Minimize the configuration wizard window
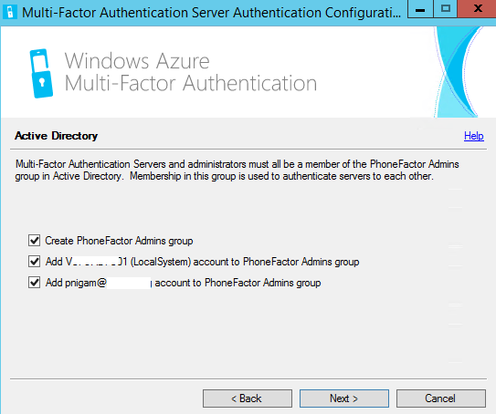The width and height of the screenshot is (496, 414). click(420, 9)
